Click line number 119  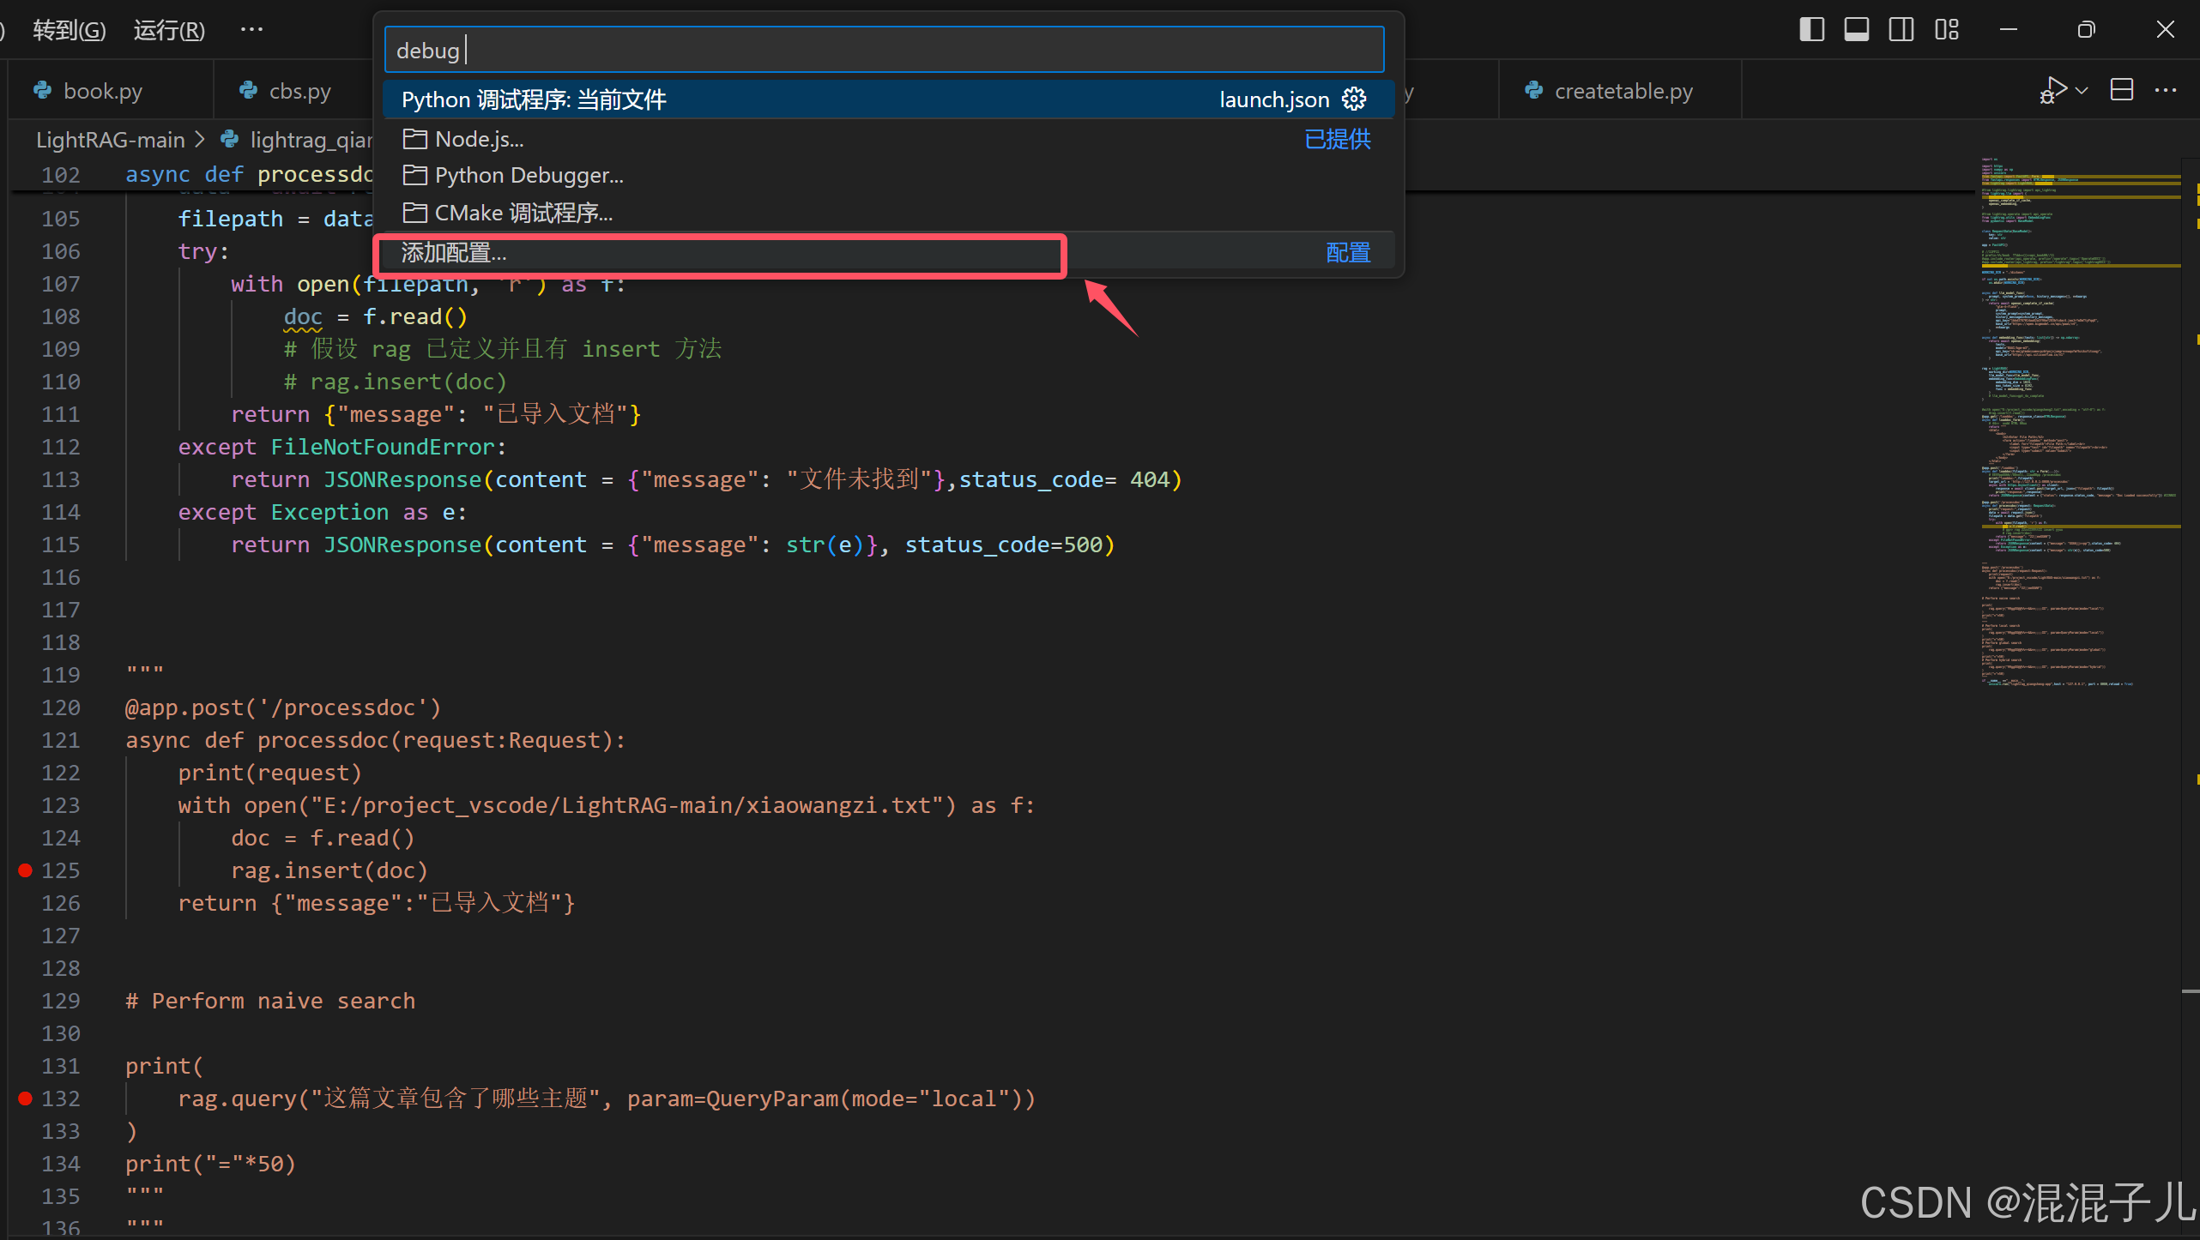[61, 675]
